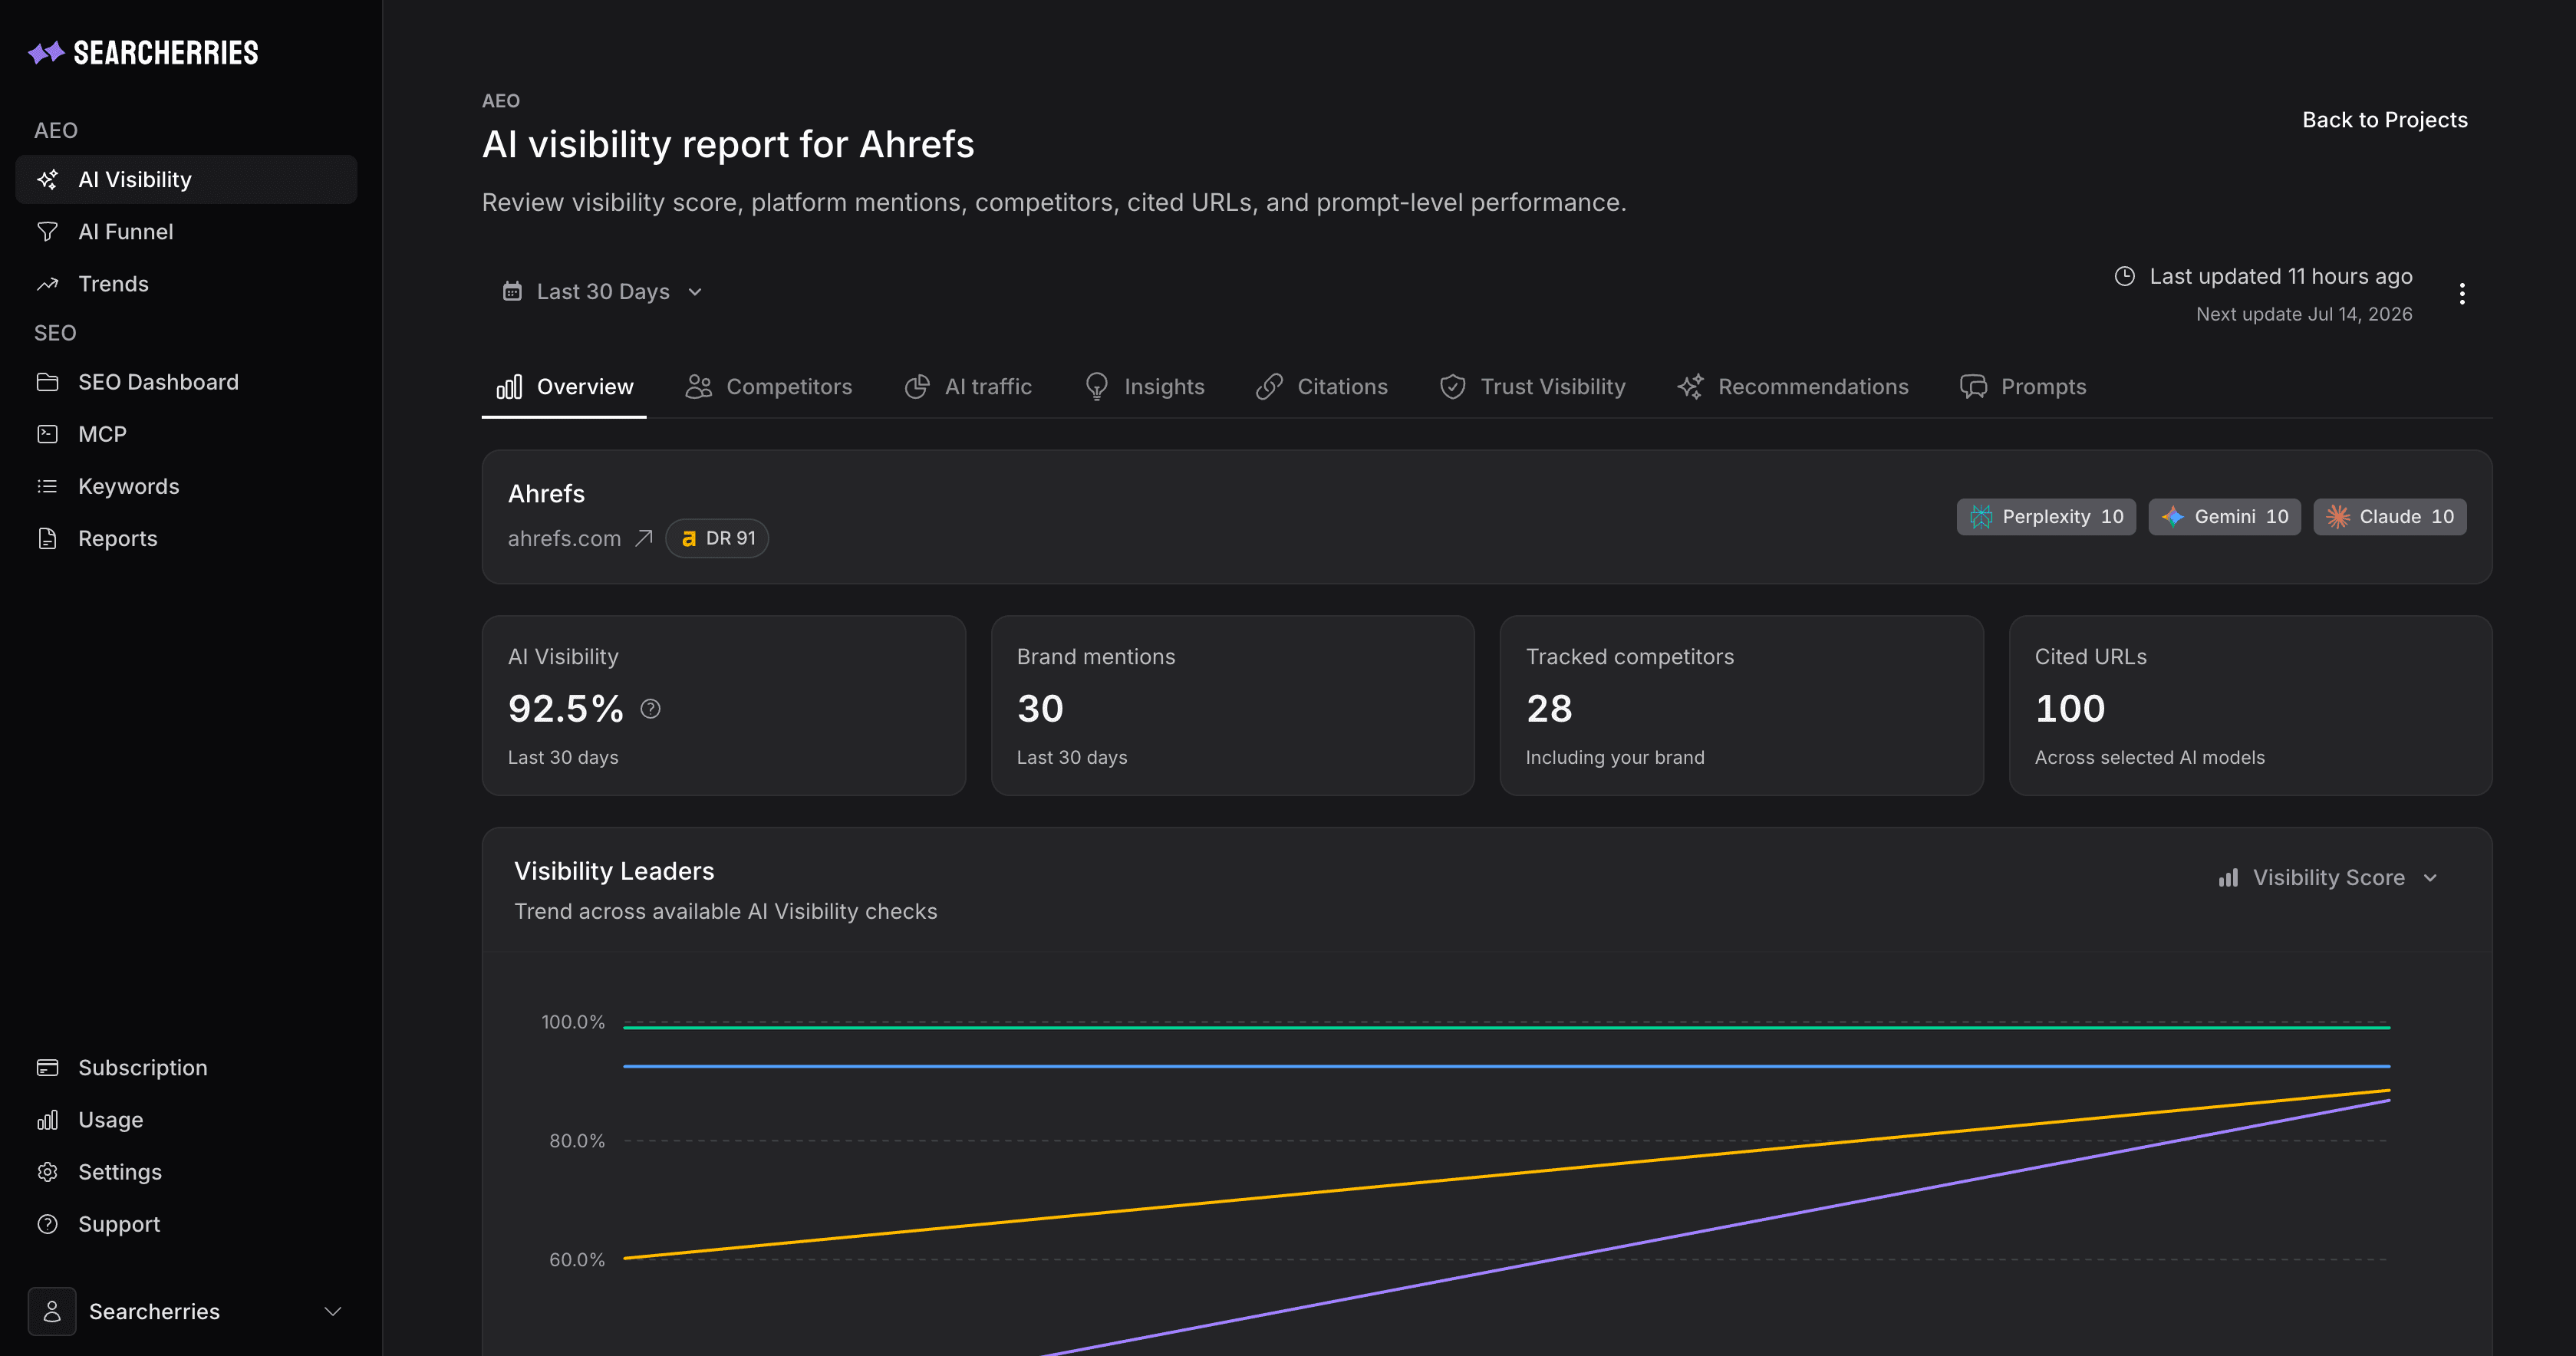Click the AI Visibility 92.5% value

coord(566,709)
